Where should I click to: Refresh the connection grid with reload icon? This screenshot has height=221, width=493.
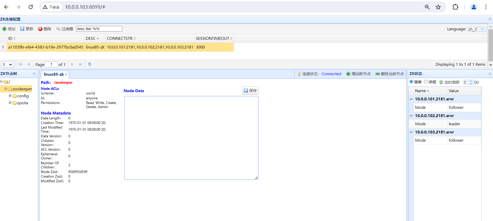click(x=90, y=64)
